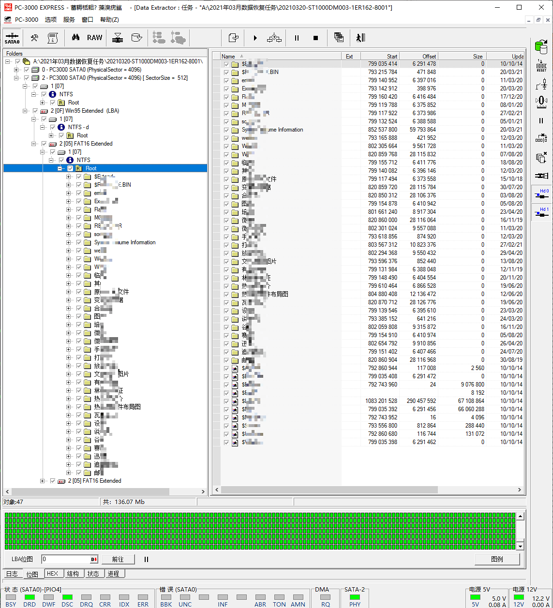Open the PC-3000 menu
The image size is (553, 608).
point(26,20)
